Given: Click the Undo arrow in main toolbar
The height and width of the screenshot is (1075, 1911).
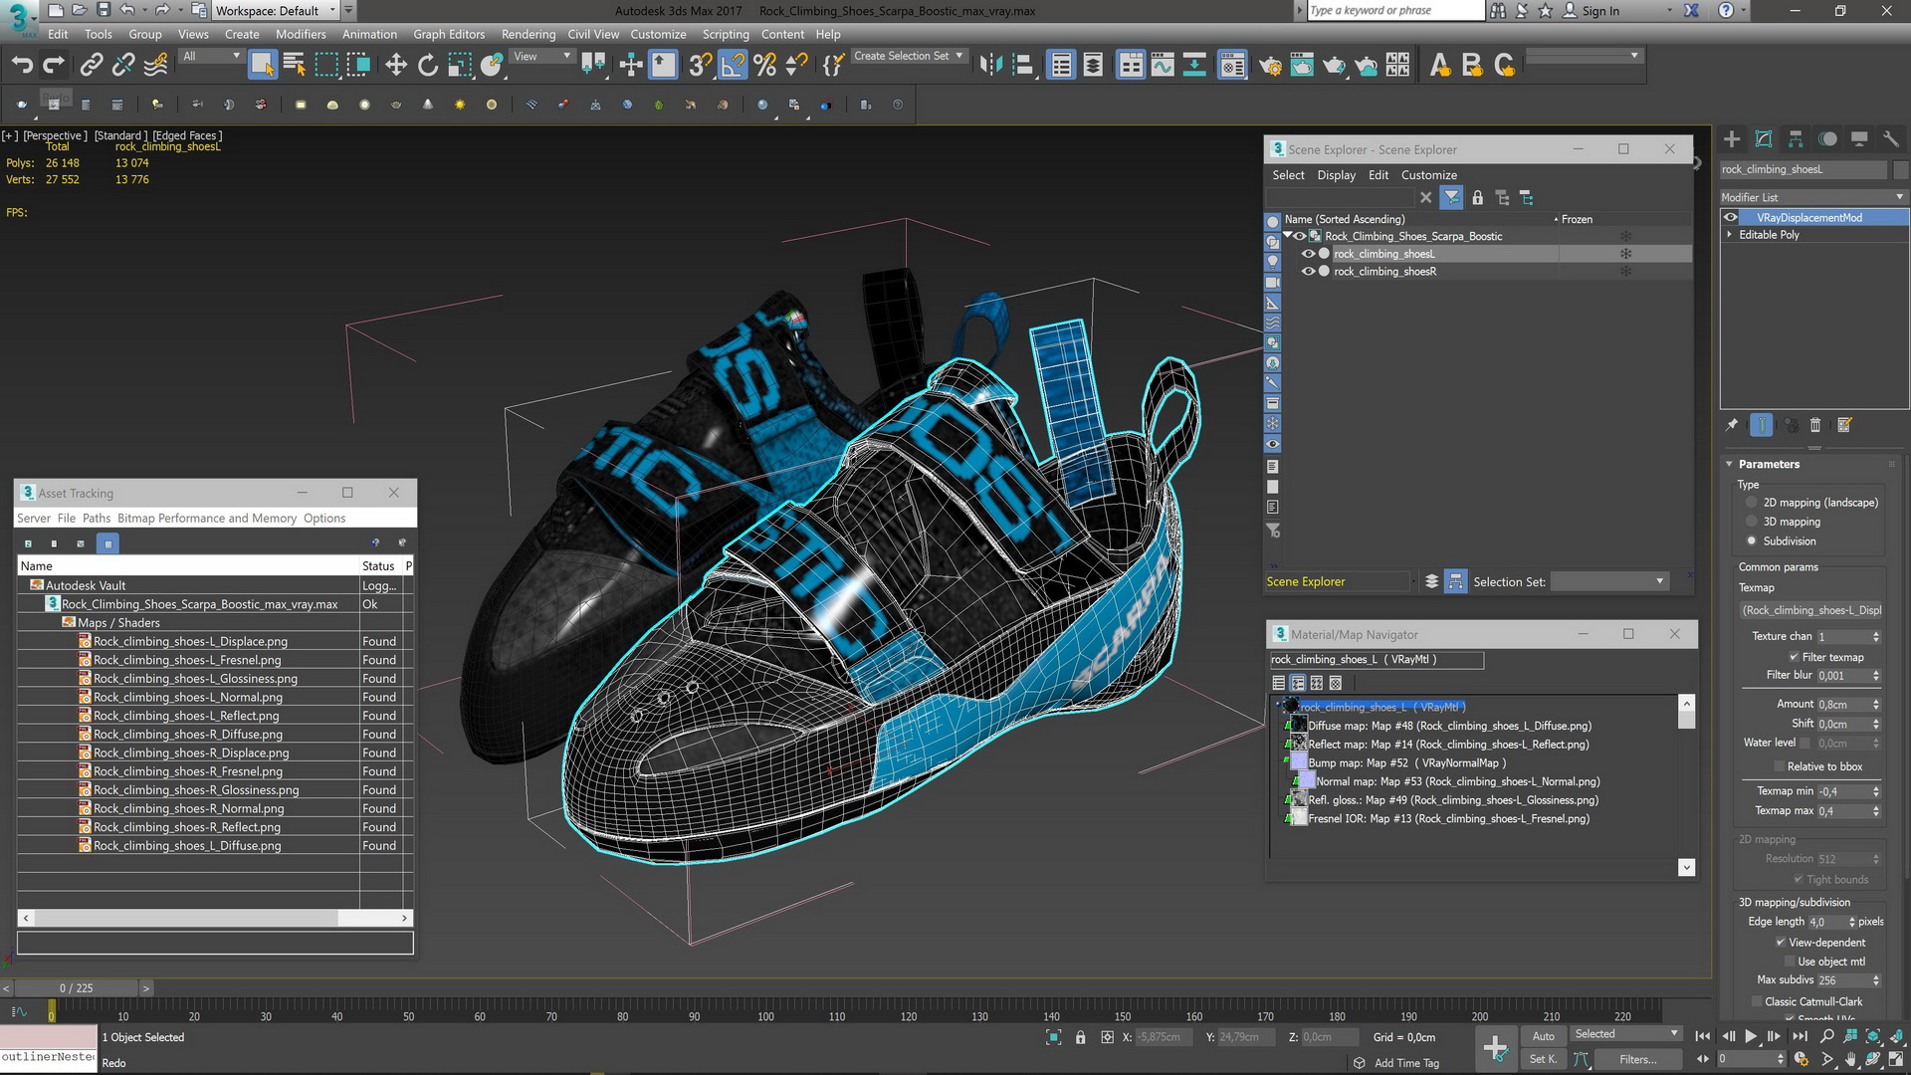Looking at the screenshot, I should point(22,66).
